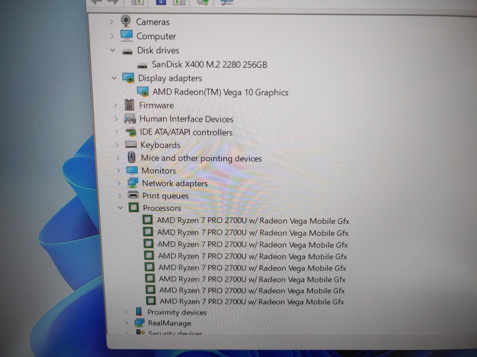Expand the Monitors category
Viewport: 477px width, 357px height.
[119, 171]
